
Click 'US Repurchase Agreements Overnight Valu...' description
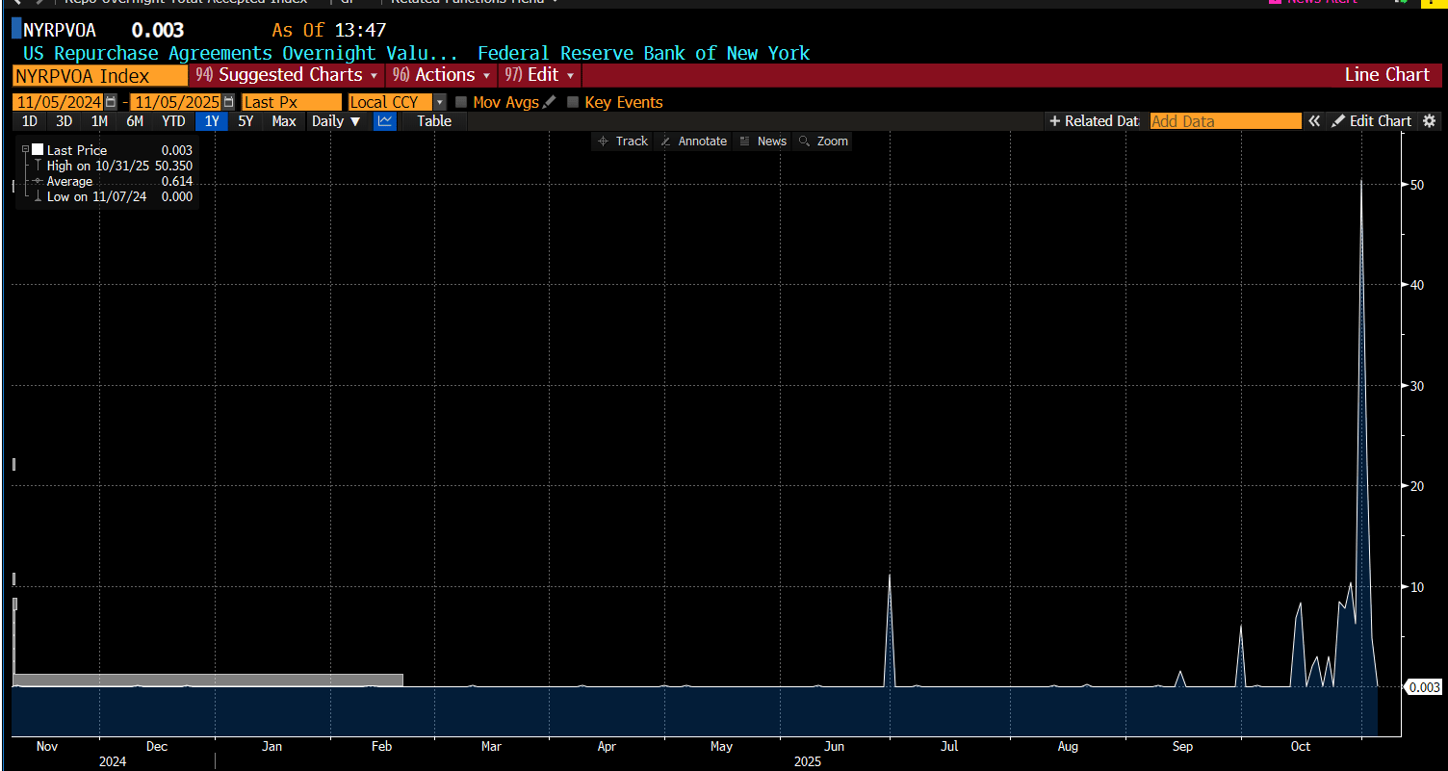(x=241, y=53)
